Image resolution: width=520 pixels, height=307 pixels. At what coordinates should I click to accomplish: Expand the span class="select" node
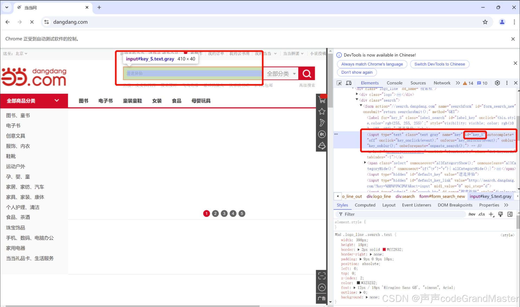(x=365, y=163)
